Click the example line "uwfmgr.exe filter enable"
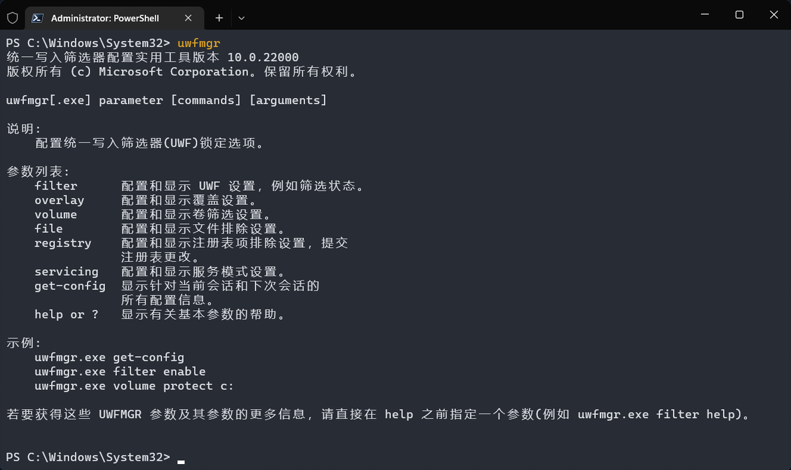 pos(120,372)
